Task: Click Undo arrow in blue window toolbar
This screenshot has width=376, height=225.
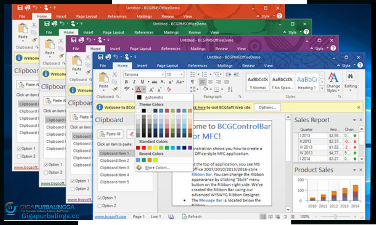Action: click(116, 57)
